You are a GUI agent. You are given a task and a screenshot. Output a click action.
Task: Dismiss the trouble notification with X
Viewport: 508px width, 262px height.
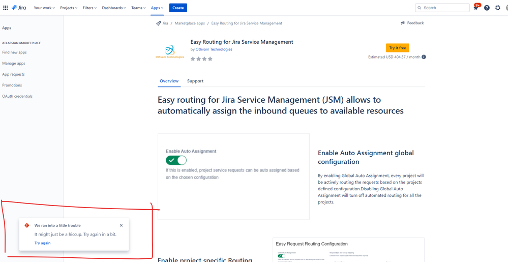121,225
